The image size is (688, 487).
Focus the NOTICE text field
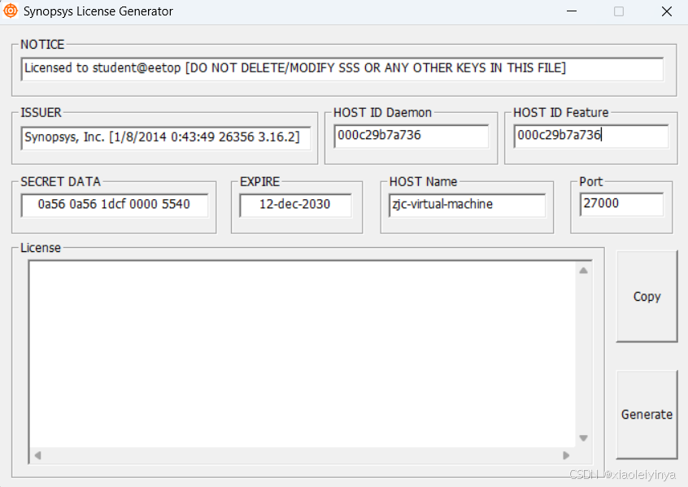(342, 69)
